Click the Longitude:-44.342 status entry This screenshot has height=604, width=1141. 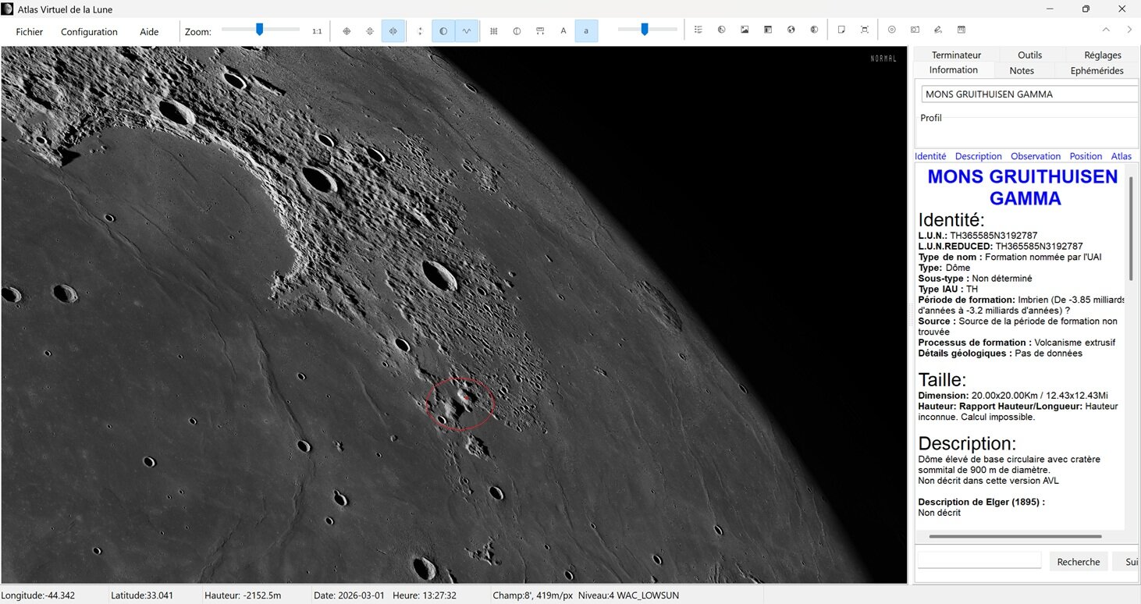click(37, 595)
